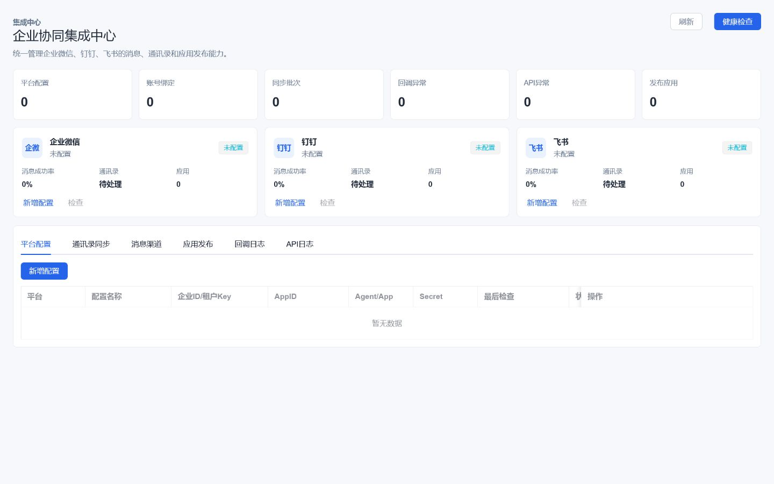Click the 同步批次 statistic card

(324, 95)
